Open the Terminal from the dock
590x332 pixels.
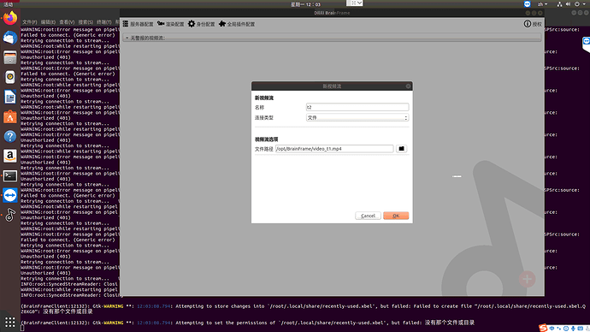[x=10, y=175]
